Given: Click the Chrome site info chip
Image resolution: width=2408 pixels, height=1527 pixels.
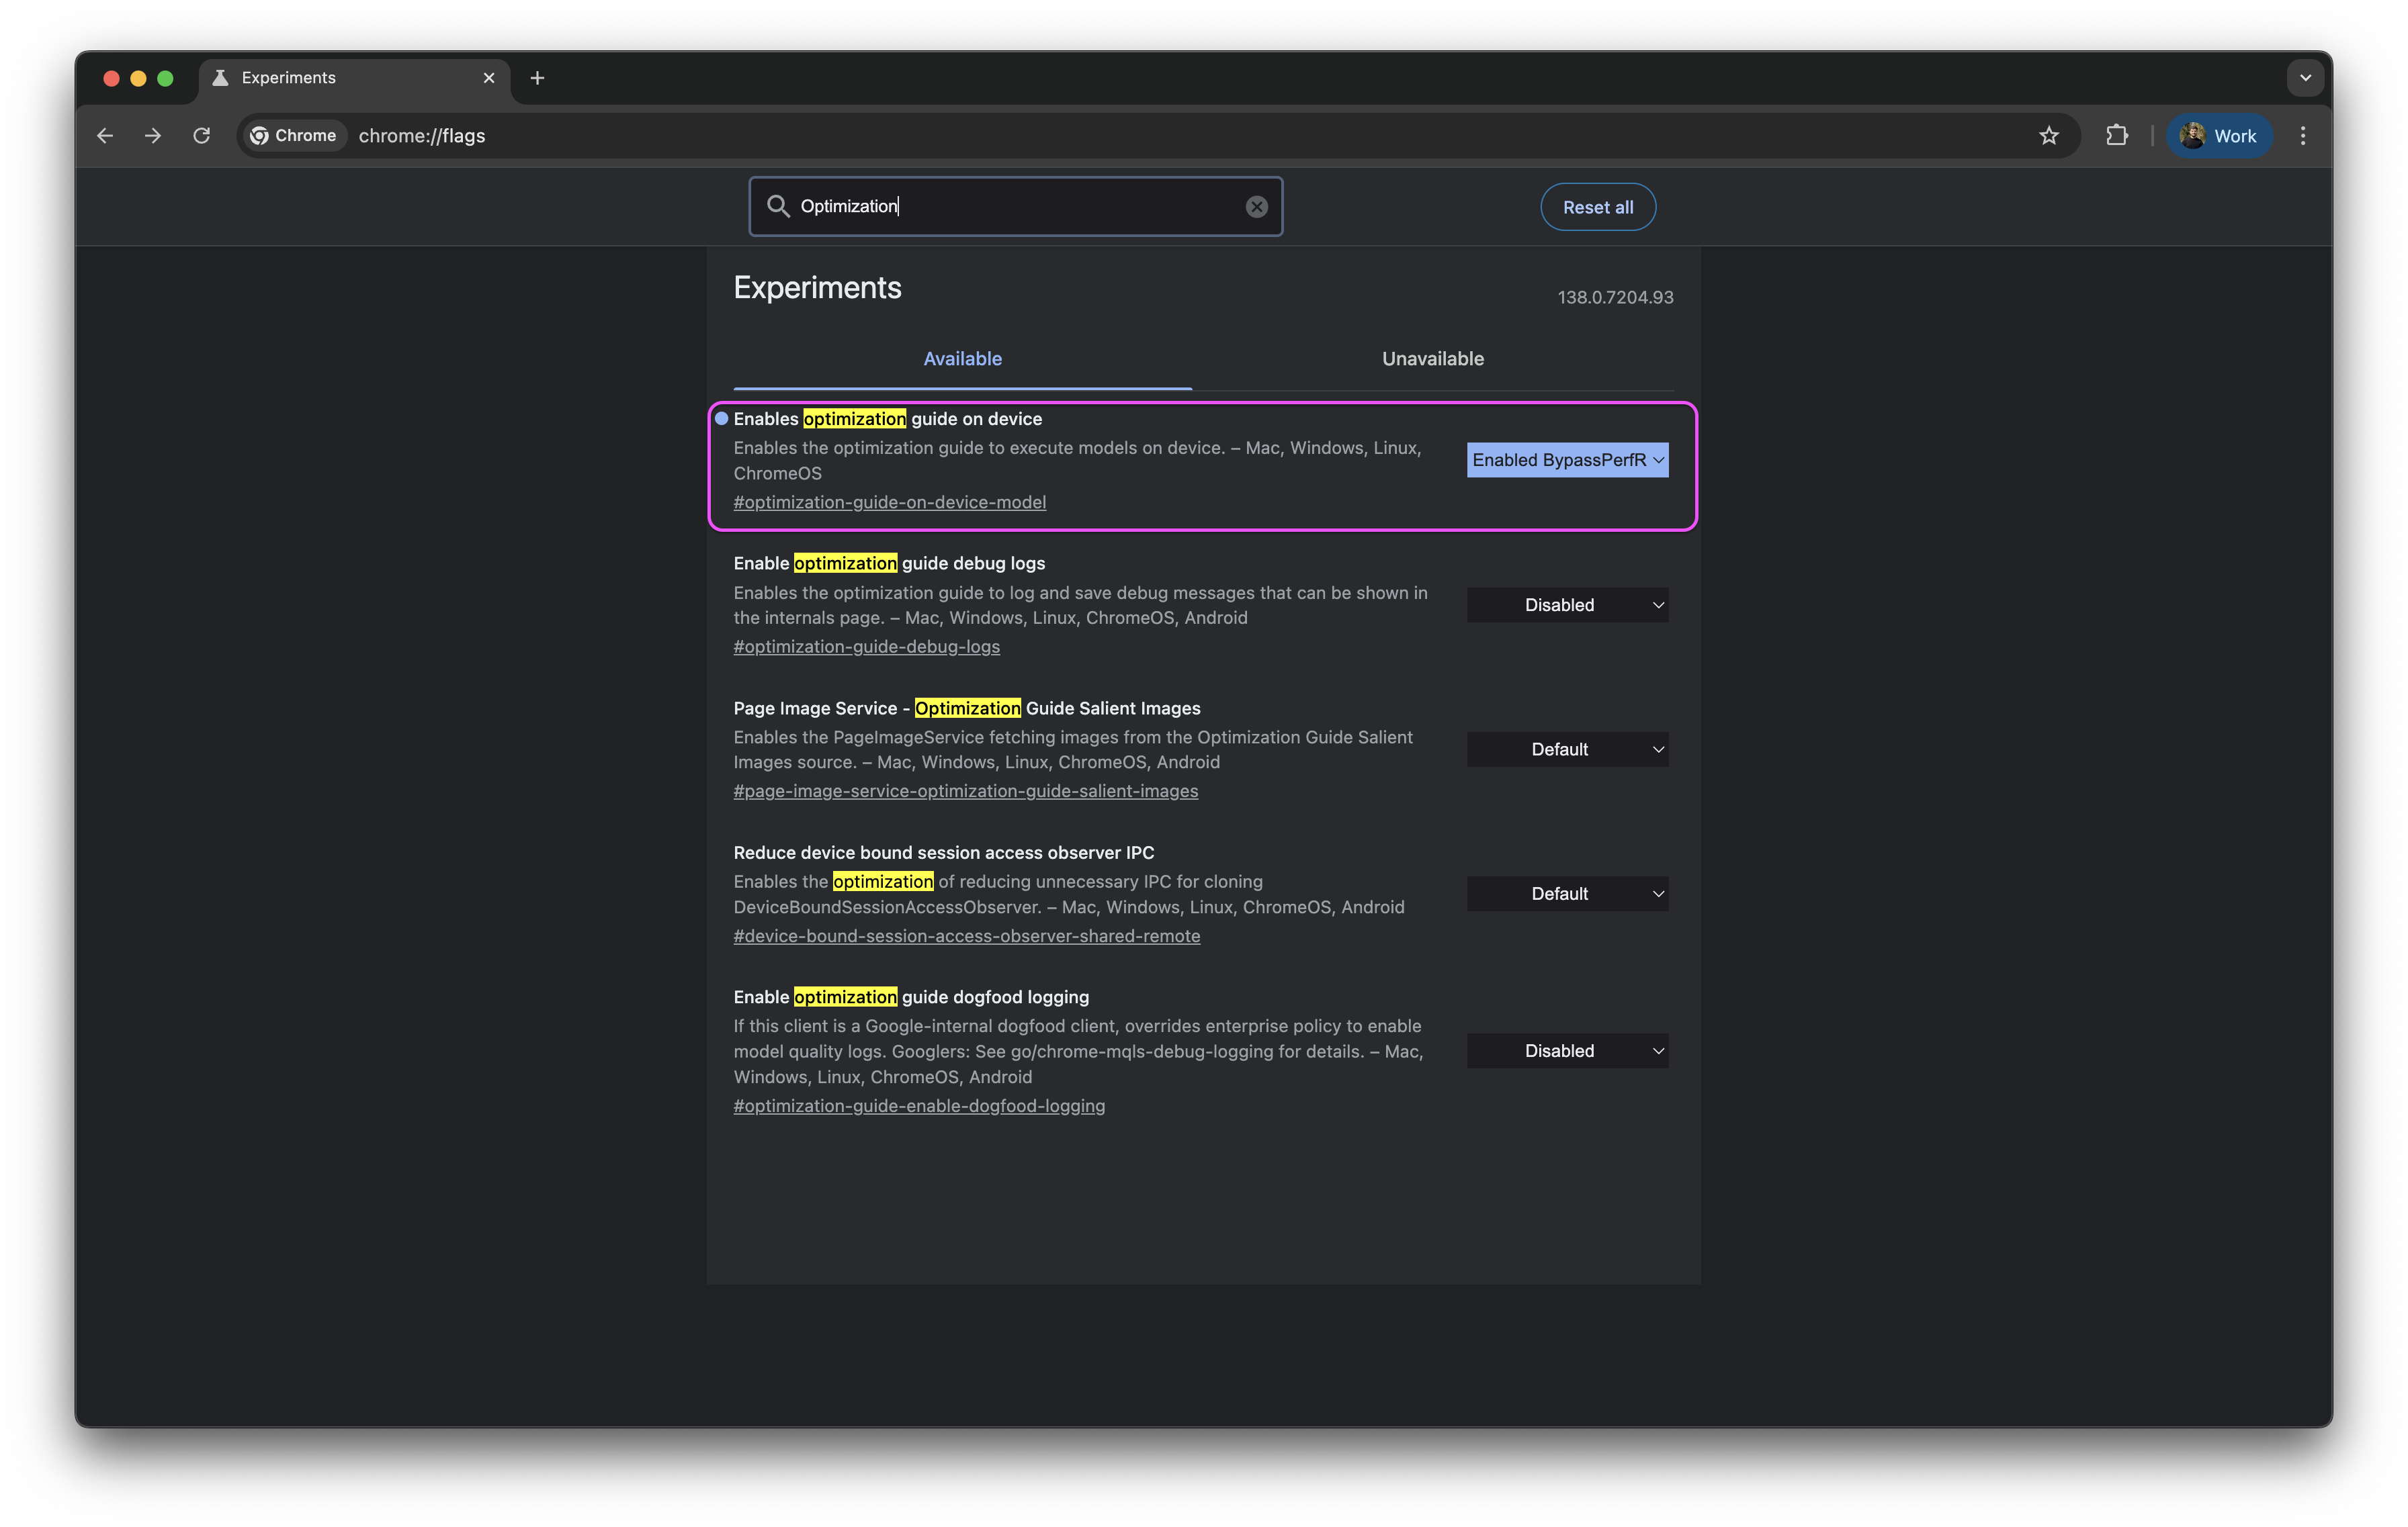Looking at the screenshot, I should (x=294, y=136).
